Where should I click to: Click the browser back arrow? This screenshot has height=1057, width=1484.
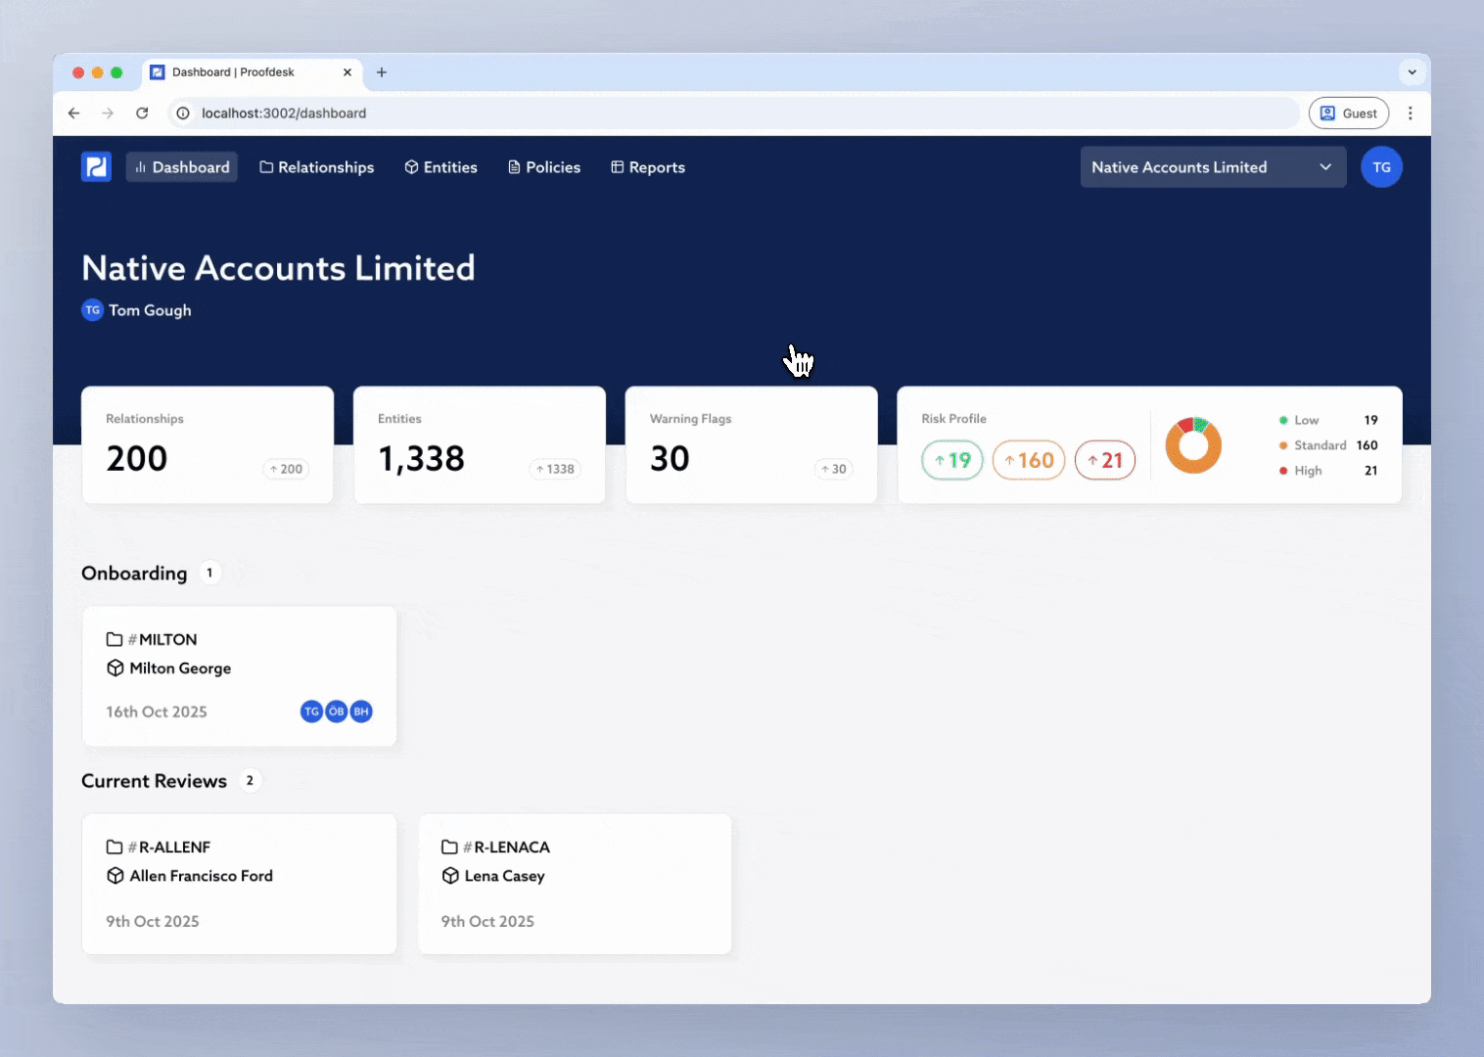tap(73, 114)
